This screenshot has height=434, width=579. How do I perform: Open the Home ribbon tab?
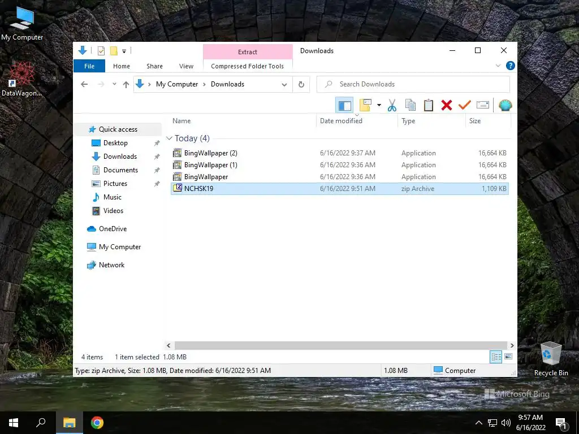(x=122, y=66)
